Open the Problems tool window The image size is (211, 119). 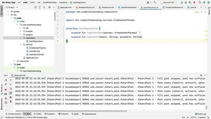[50, 114]
